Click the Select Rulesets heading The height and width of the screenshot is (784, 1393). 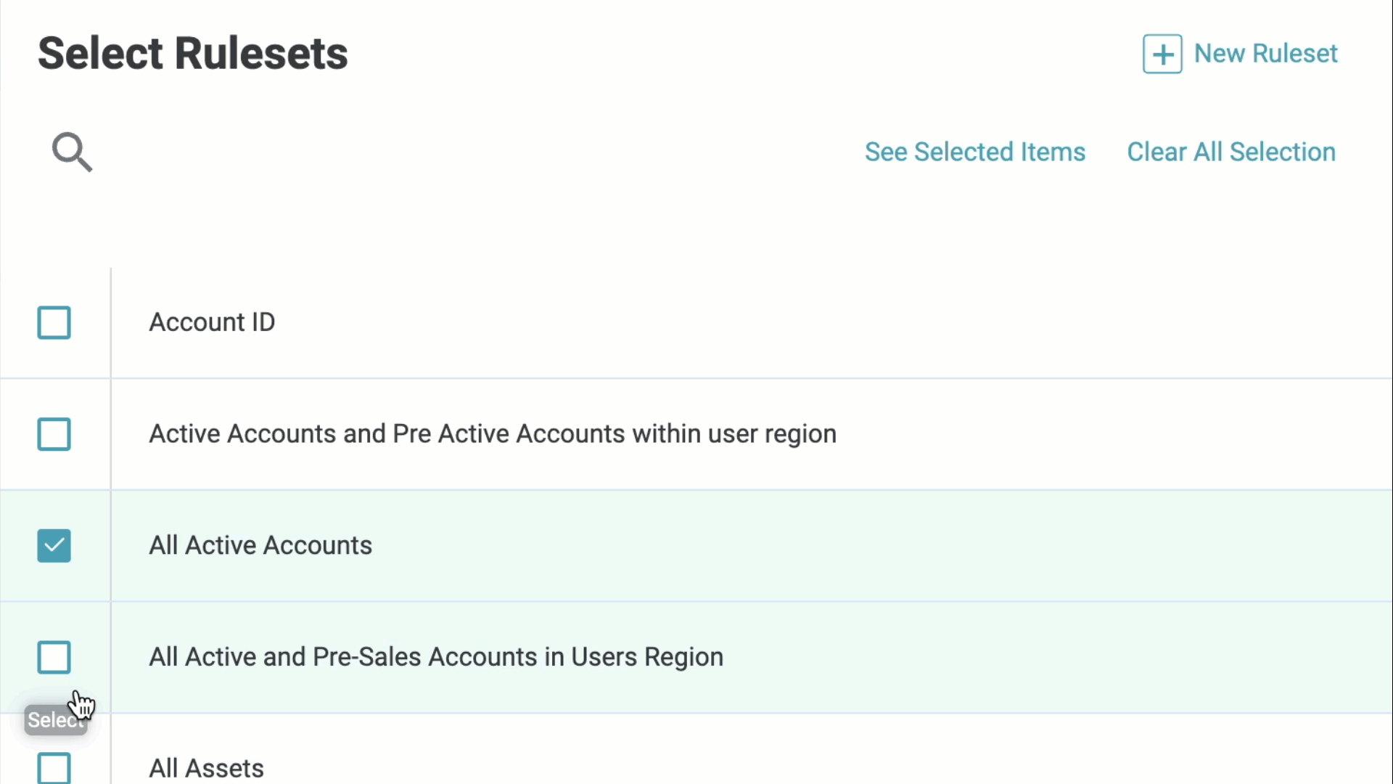coord(192,54)
